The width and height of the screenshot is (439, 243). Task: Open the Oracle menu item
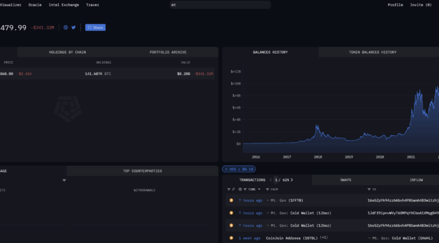[35, 5]
